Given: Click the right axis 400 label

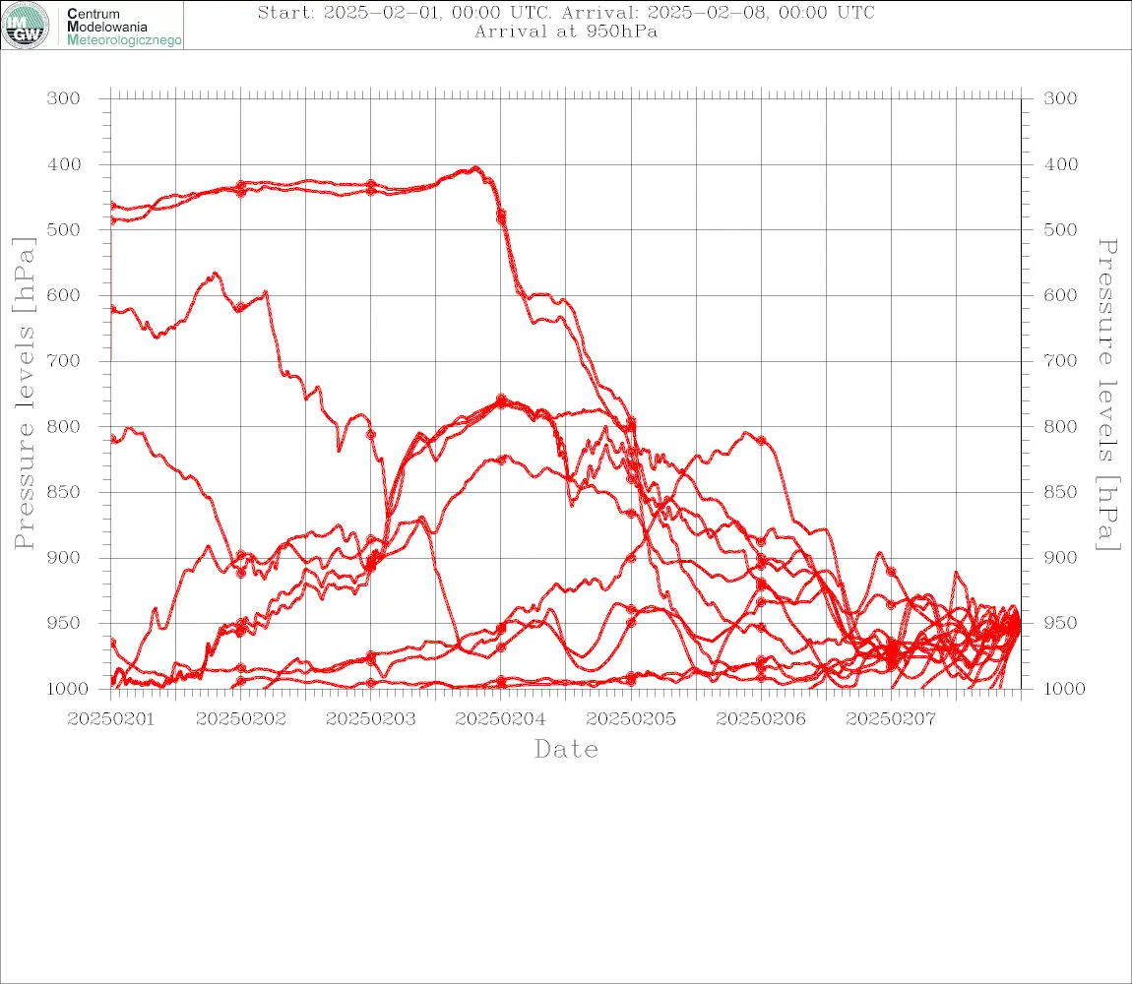Looking at the screenshot, I should coord(1060,164).
